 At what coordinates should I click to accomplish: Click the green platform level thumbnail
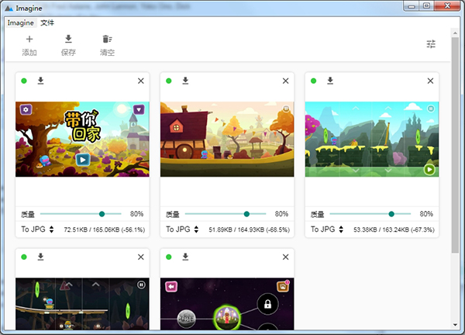click(x=372, y=139)
